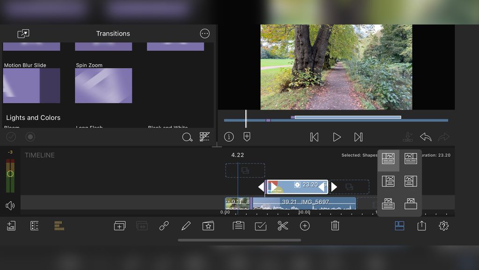Open the project settings gear
Screen dimensions: 479x270
[443, 226]
